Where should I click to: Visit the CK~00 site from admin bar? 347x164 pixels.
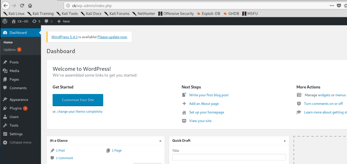point(20,21)
